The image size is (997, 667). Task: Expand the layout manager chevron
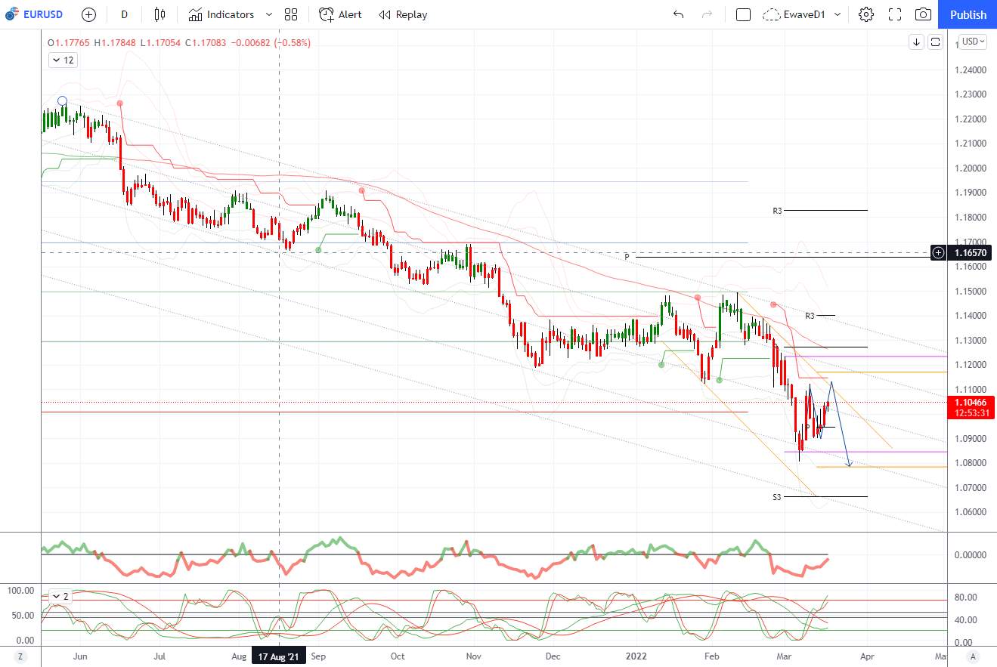(x=838, y=14)
